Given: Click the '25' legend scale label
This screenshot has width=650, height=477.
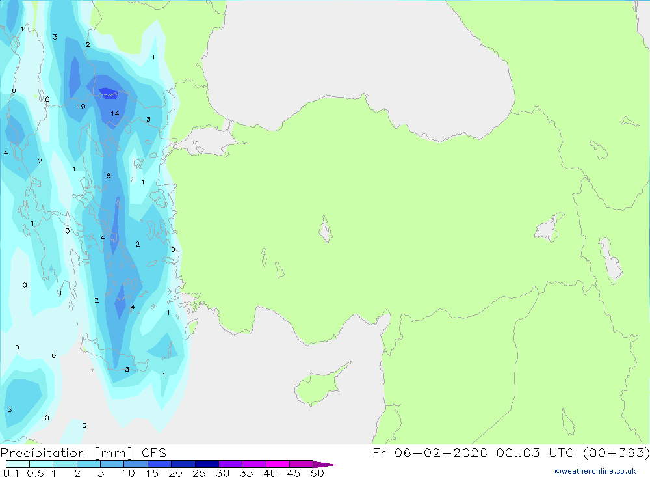Looking at the screenshot, I should point(200,473).
